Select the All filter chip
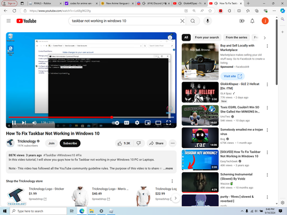This screenshot has width=287, height=215. pos(186,37)
